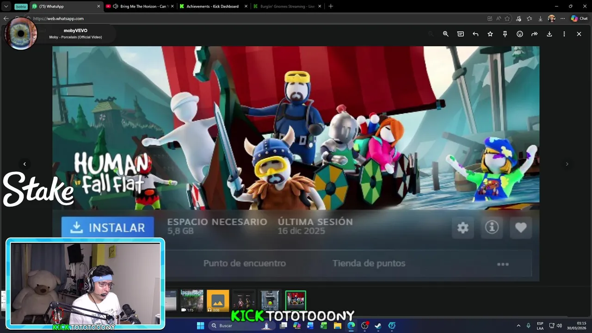The height and width of the screenshot is (333, 592).
Task: Forward the image from the WhatsApp viewer
Action: (x=535, y=34)
